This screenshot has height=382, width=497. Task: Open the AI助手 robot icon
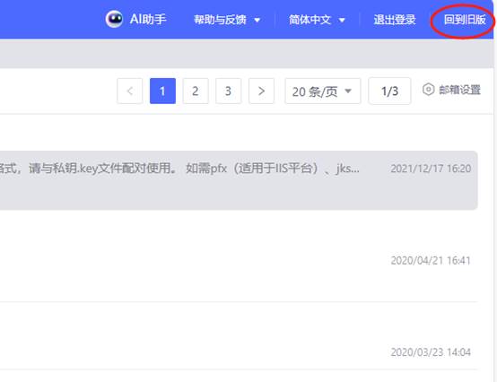coord(114,19)
